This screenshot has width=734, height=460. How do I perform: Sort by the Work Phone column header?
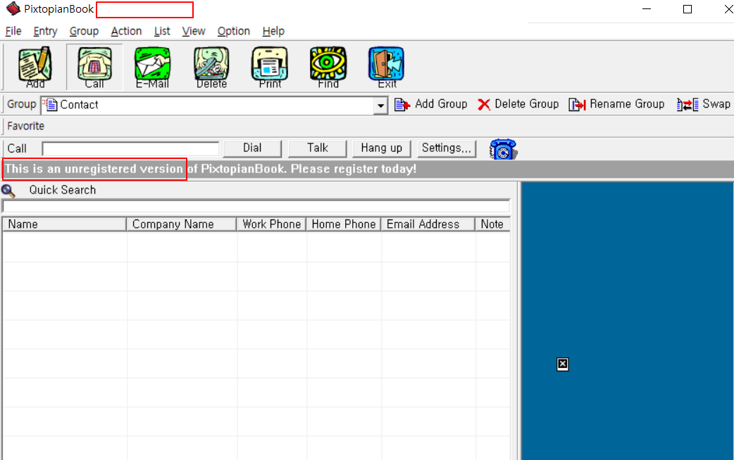(x=271, y=224)
